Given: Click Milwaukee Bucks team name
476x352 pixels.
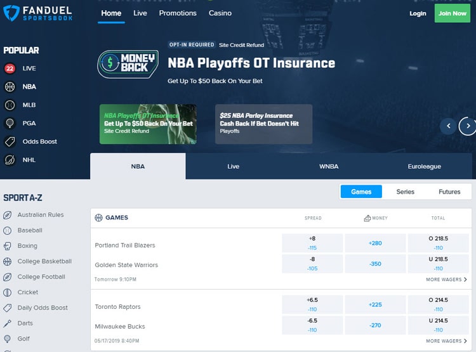Looking at the screenshot, I should coord(120,327).
